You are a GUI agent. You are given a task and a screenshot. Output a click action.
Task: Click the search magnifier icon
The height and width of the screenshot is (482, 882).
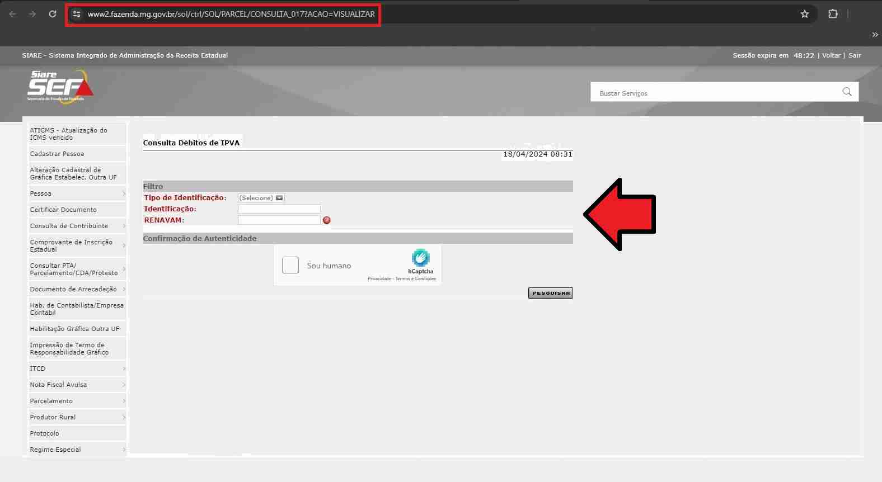[x=847, y=92]
